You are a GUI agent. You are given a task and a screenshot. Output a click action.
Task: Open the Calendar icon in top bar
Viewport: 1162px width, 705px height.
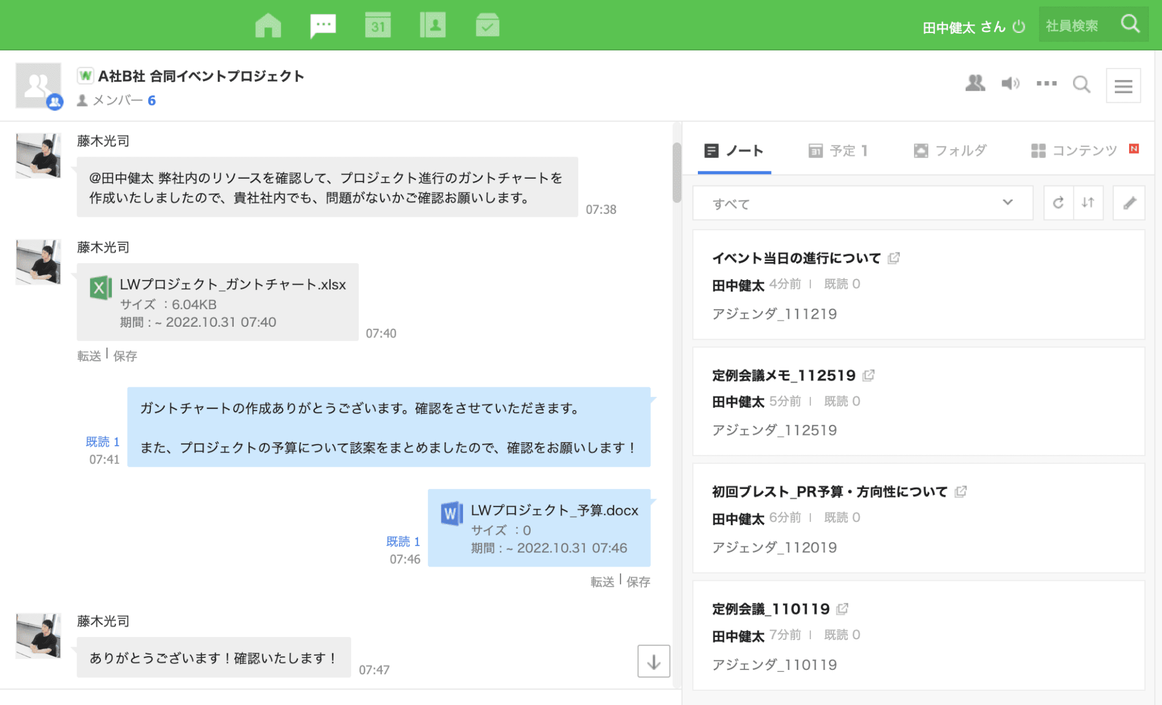(x=377, y=26)
